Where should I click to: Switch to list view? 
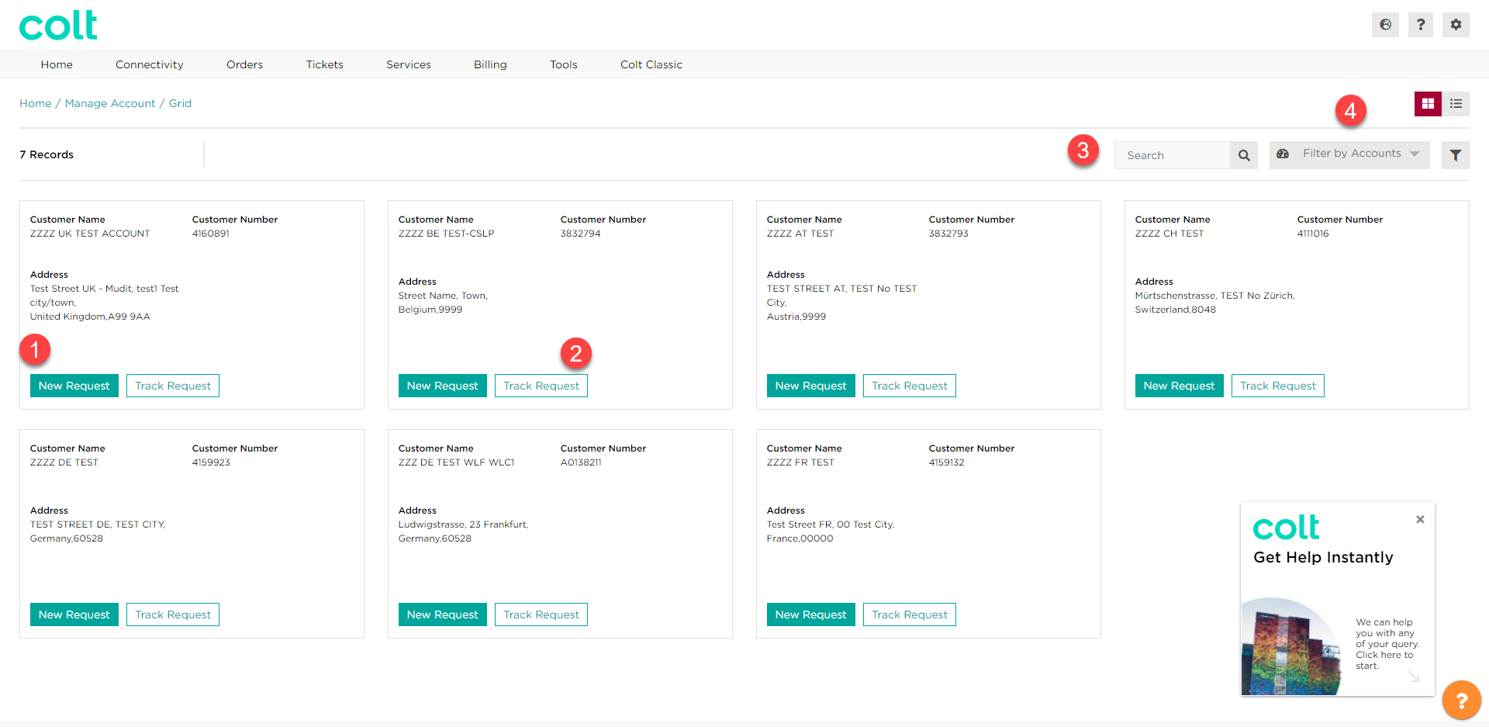coord(1456,104)
